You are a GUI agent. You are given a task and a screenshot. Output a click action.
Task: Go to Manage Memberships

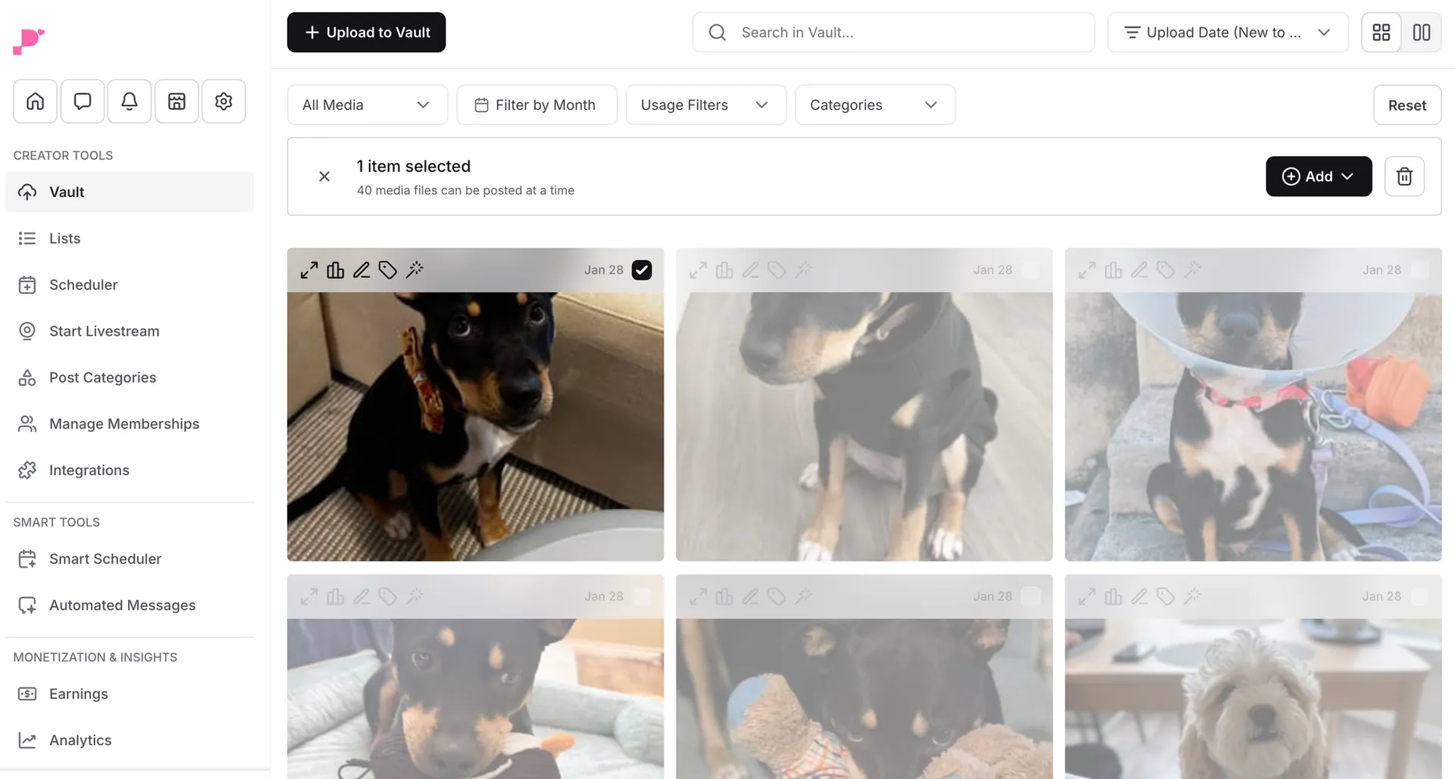point(124,424)
